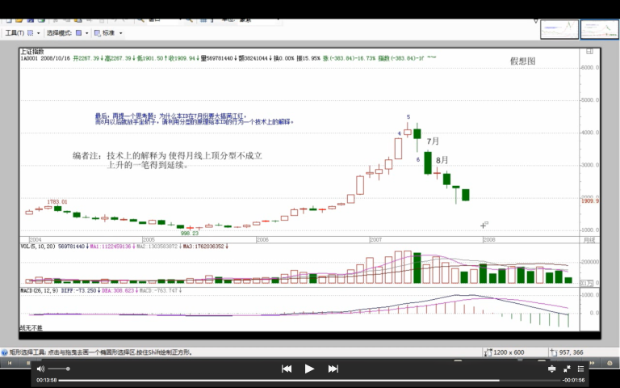Screen dimensions: 620x388
Task: Expand the tool selection dropdown arrow
Action: (40, 33)
